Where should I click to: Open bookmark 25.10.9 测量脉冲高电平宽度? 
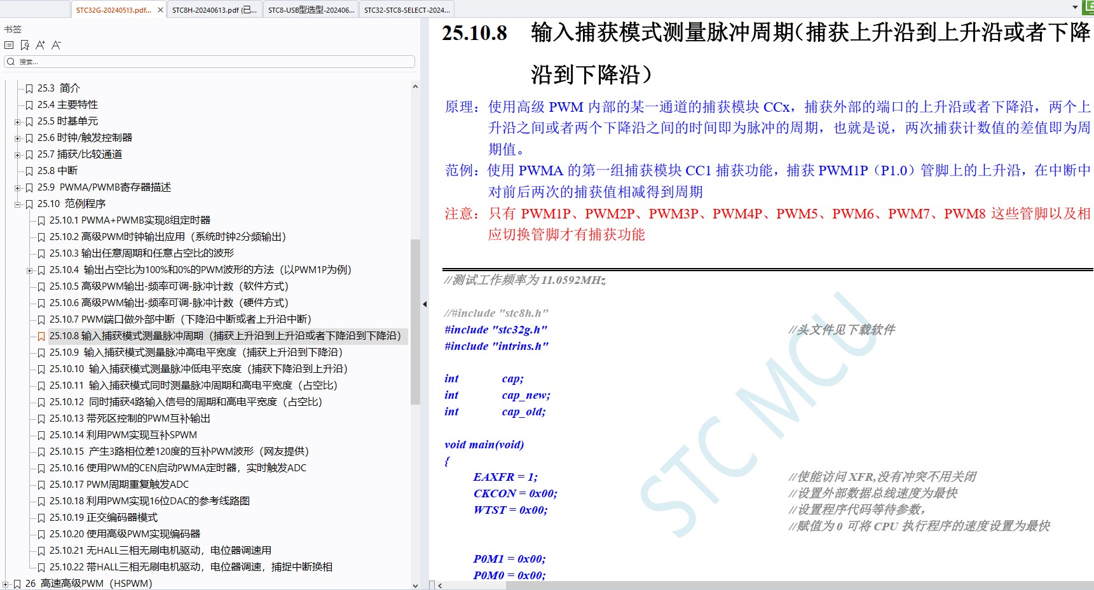pyautogui.click(x=196, y=352)
